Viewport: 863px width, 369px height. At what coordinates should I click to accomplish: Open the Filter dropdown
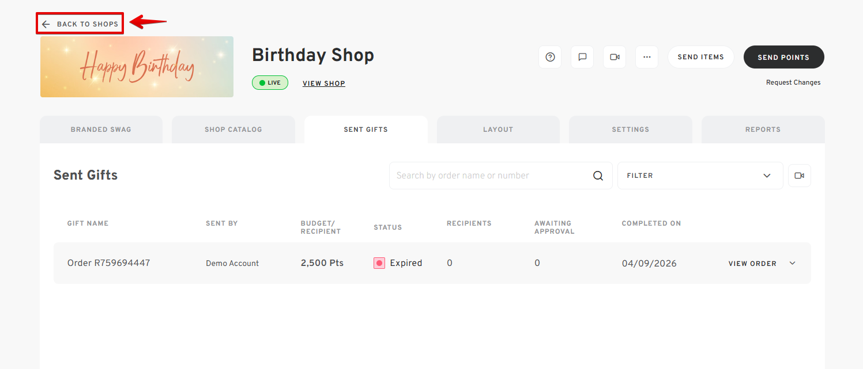[x=699, y=176]
